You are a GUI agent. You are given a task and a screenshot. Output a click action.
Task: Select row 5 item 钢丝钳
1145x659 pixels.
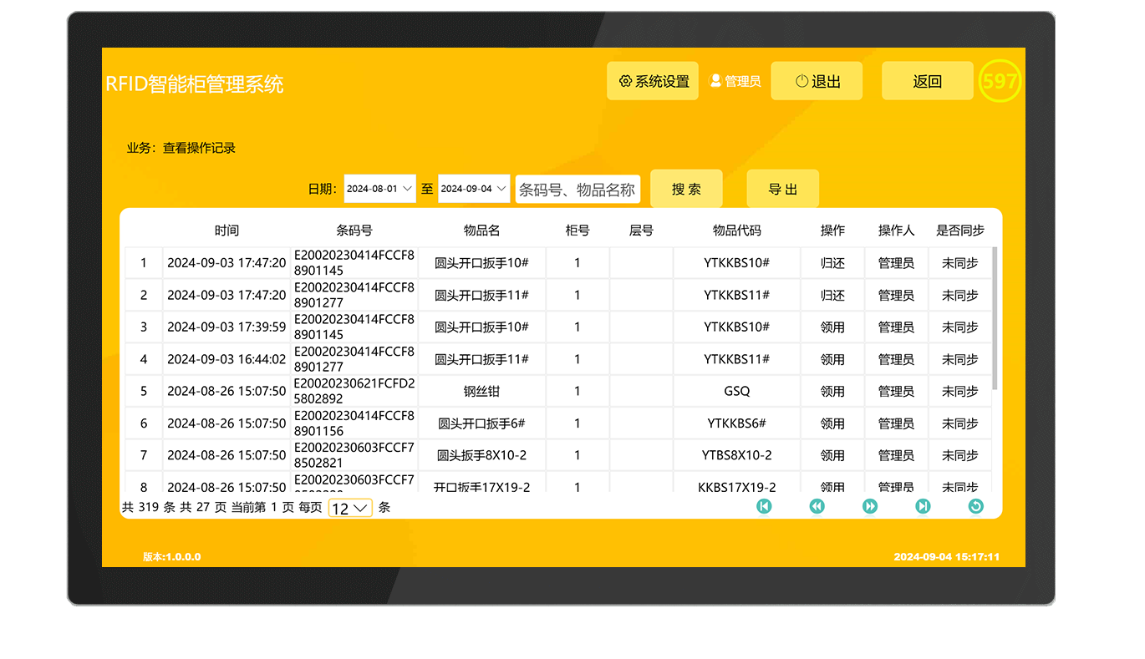tap(481, 391)
